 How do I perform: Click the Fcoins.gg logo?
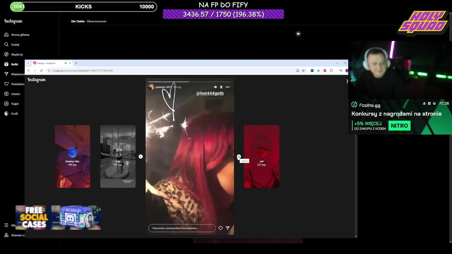click(x=366, y=105)
